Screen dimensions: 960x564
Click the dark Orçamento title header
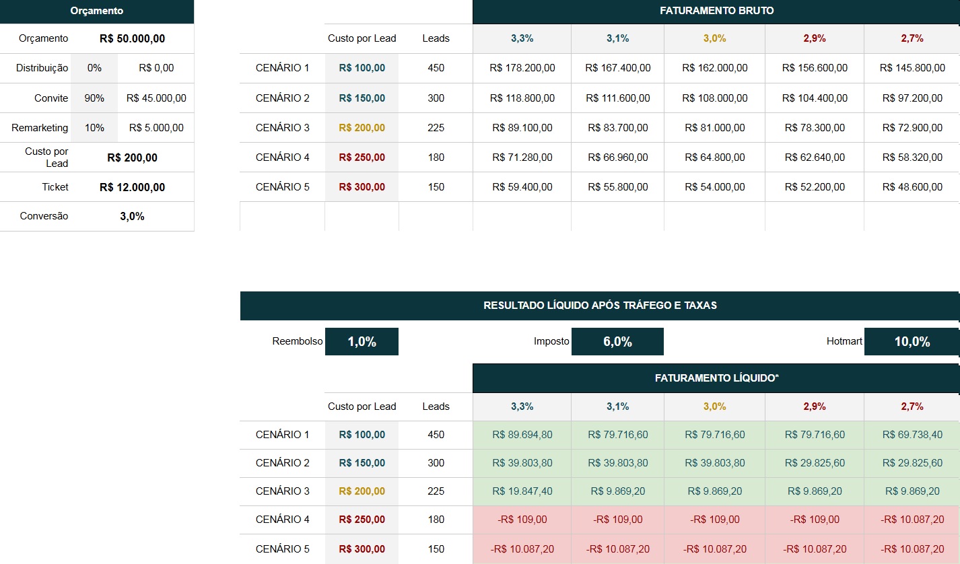pyautogui.click(x=97, y=11)
